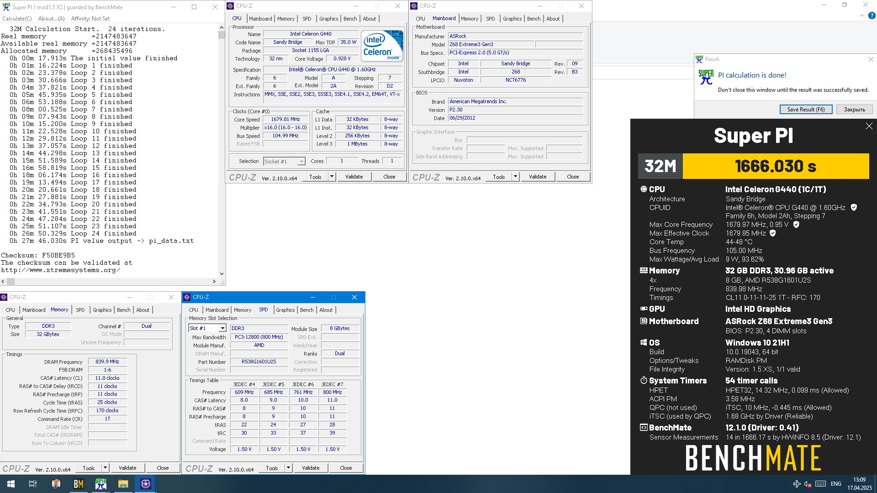Click the blue help question mark icon

coord(872,16)
